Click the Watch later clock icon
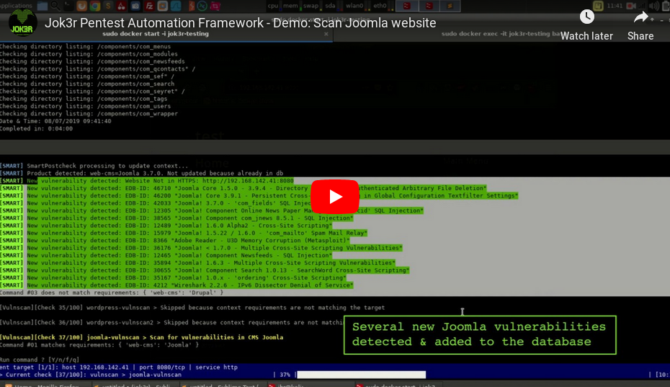The width and height of the screenshot is (670, 387). coord(586,17)
